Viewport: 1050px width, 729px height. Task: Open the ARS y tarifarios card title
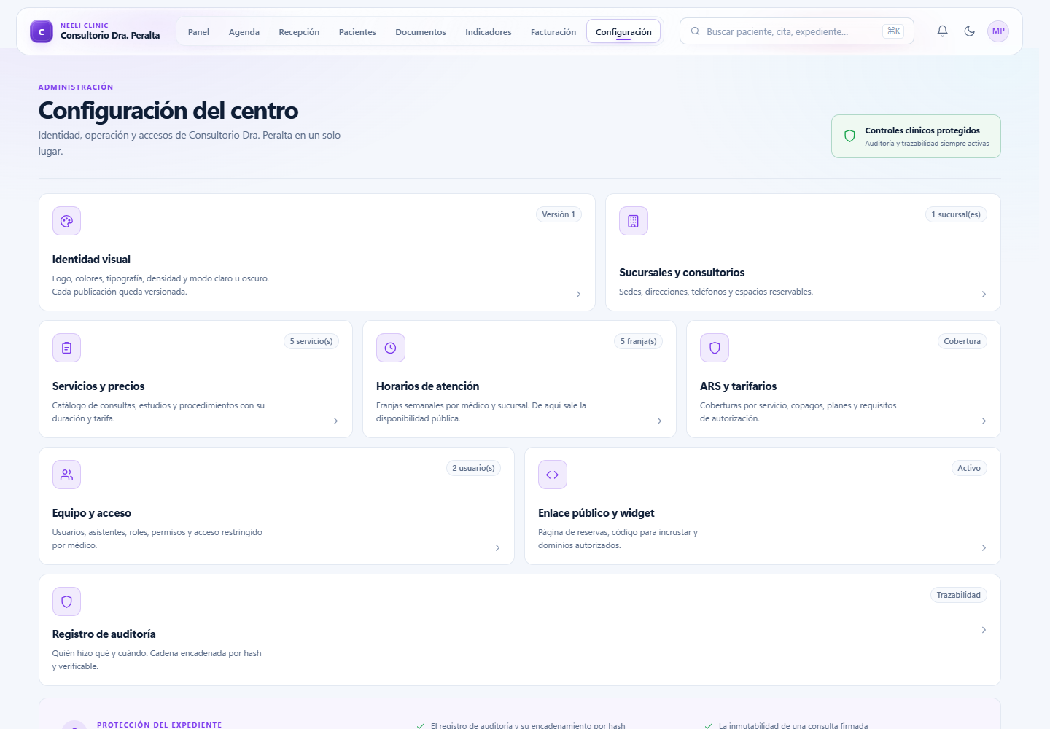tap(738, 386)
